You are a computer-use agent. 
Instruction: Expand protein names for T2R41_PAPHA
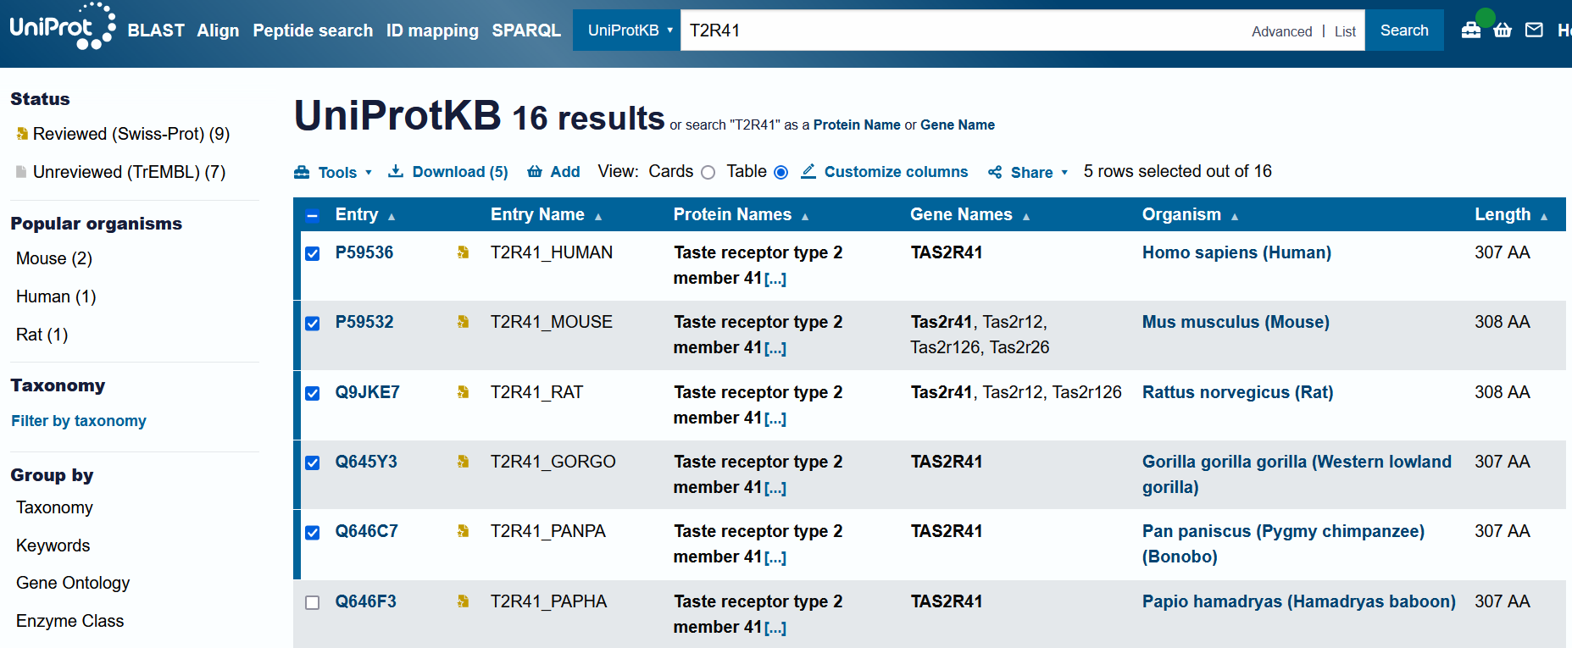point(775,628)
